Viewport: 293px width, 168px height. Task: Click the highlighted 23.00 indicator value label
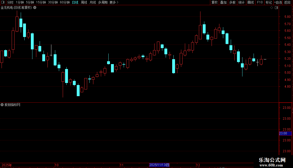click(x=285, y=133)
